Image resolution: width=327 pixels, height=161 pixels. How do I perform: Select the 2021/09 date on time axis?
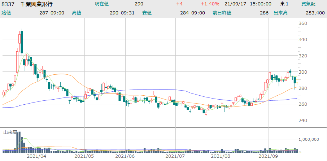(x=268, y=156)
